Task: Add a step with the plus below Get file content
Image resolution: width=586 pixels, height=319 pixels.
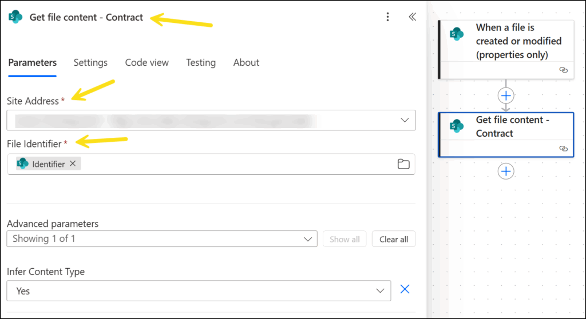Action: click(x=506, y=171)
